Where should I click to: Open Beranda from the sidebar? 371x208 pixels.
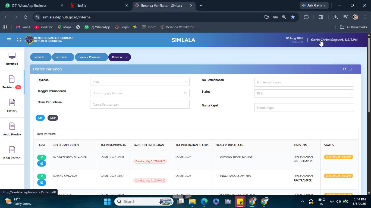pyautogui.click(x=12, y=59)
